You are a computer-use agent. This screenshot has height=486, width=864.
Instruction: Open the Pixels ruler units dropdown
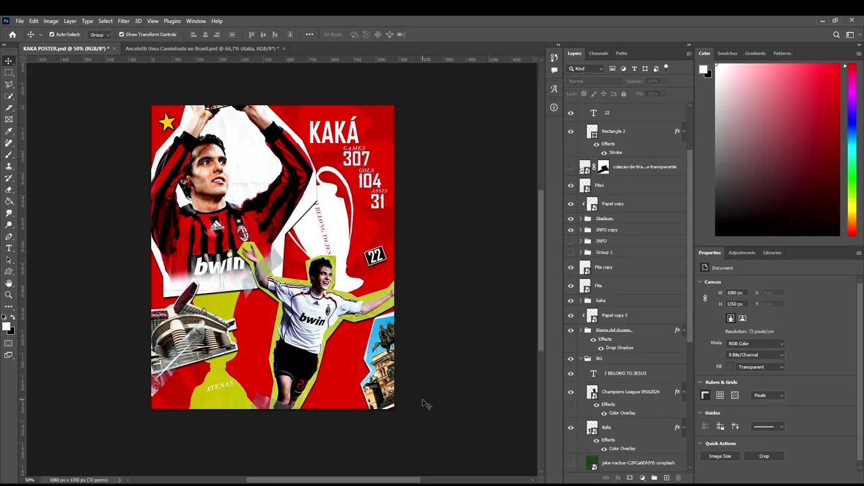pyautogui.click(x=769, y=396)
